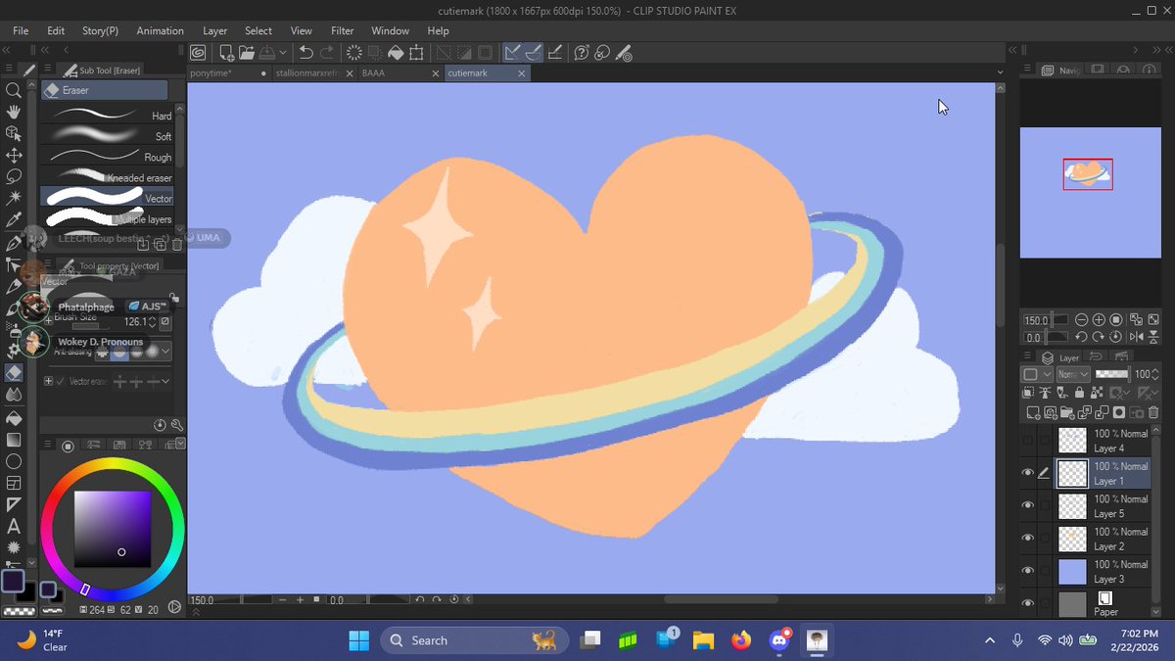The image size is (1175, 661).
Task: Open Clip Studio launcher icon
Action: tap(198, 53)
